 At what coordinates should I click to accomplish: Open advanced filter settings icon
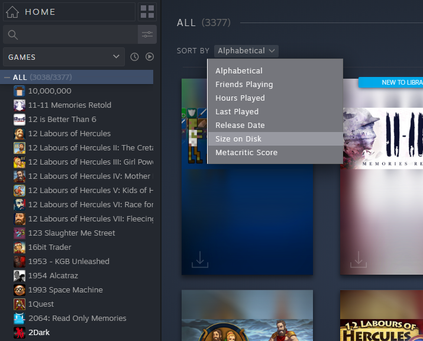[147, 34]
